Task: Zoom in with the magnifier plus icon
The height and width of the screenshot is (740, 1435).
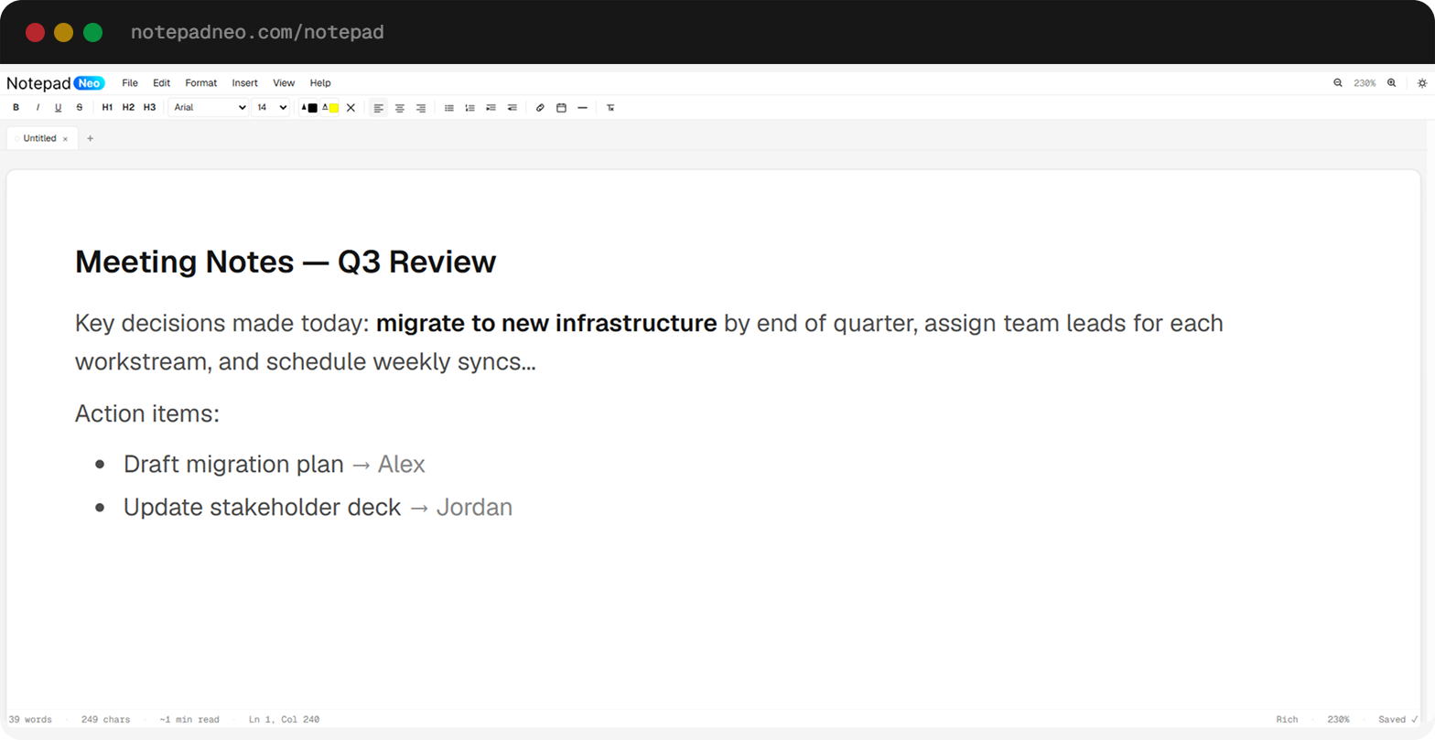Action: (x=1391, y=82)
